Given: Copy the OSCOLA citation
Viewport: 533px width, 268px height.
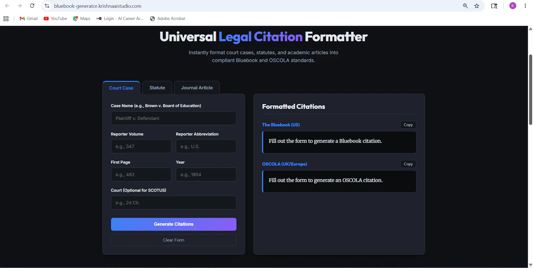Looking at the screenshot, I should click(408, 164).
